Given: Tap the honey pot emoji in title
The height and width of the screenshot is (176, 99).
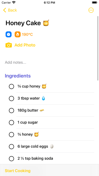Looking at the screenshot, I should pyautogui.click(x=46, y=23).
